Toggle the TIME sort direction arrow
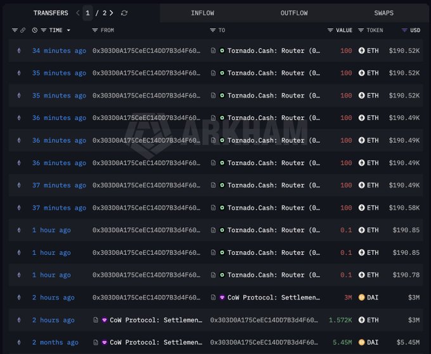 (x=68, y=30)
